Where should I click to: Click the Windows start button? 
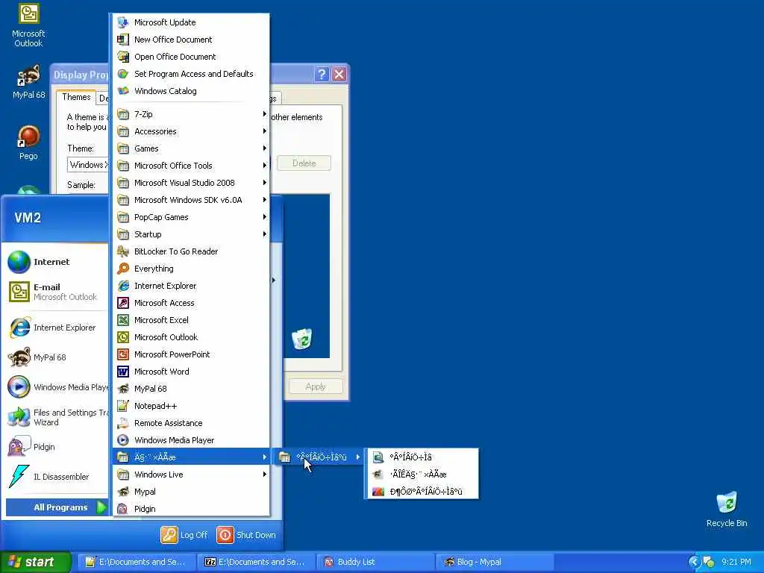[36, 562]
